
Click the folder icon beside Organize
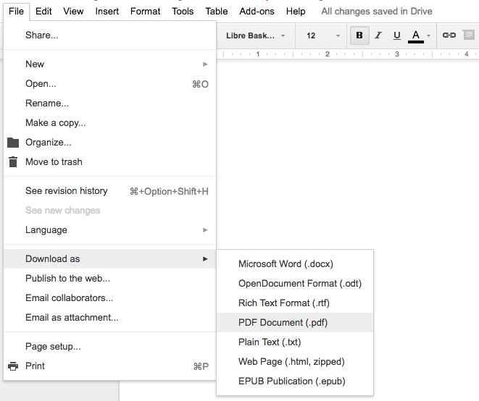pyautogui.click(x=13, y=143)
